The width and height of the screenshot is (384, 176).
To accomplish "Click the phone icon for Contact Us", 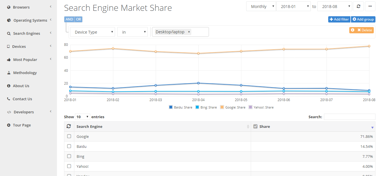I will pos(9,99).
